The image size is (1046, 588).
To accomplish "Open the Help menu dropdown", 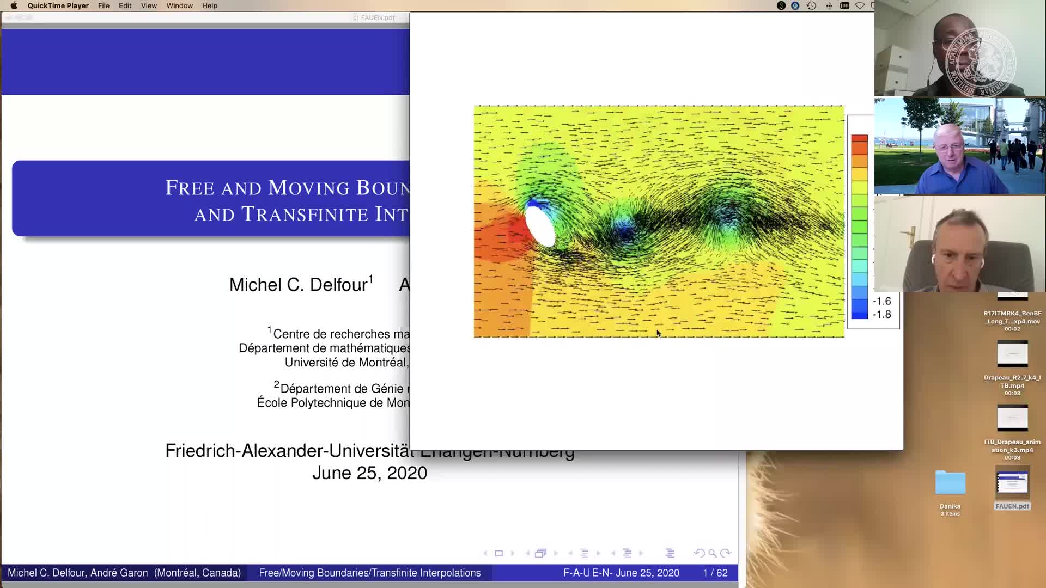I will [x=209, y=5].
